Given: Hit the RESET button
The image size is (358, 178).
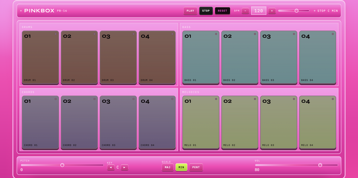Looking at the screenshot, I should pyautogui.click(x=222, y=11).
